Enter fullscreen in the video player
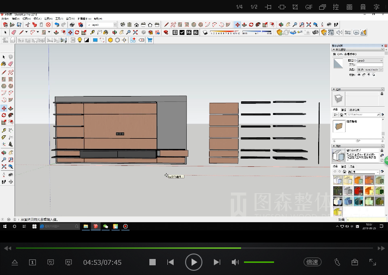 coord(372,262)
